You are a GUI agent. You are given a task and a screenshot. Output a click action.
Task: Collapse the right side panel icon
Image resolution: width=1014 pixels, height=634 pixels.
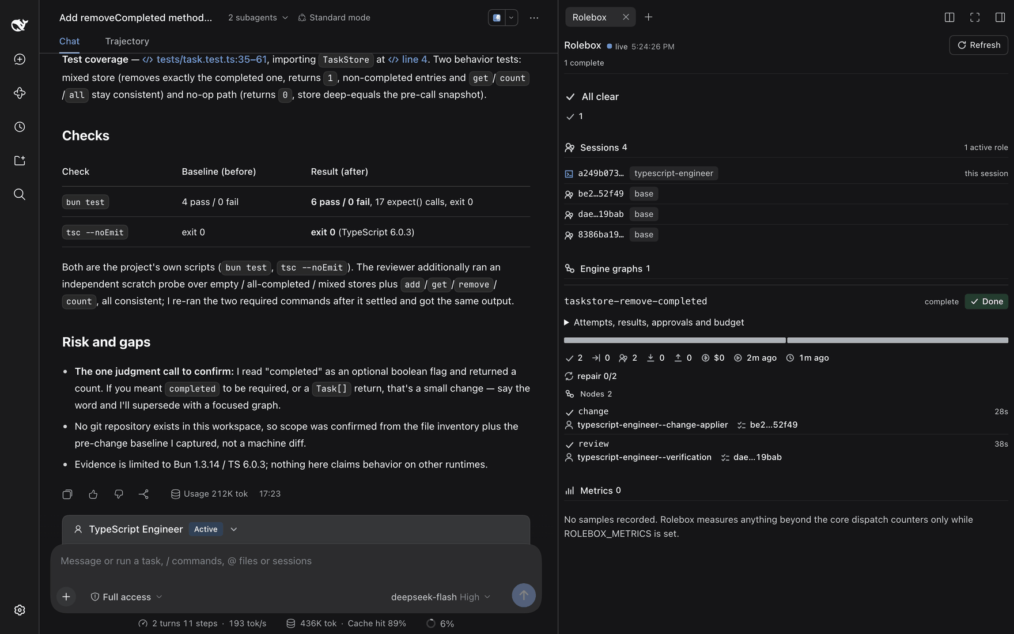(x=1000, y=17)
